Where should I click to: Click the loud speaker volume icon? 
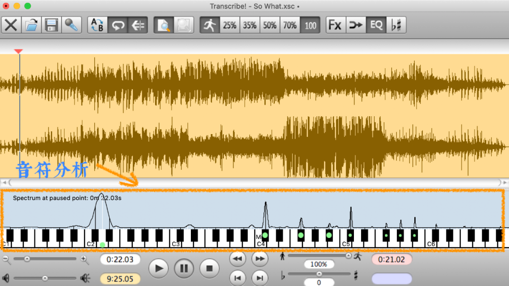click(85, 278)
